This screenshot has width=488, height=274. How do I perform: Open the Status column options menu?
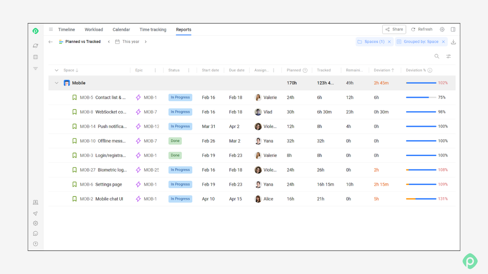[189, 70]
